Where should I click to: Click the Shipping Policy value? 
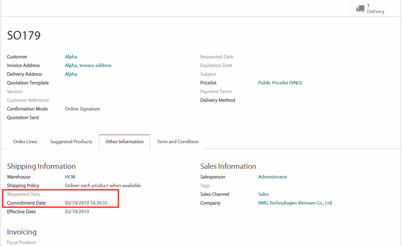(103, 186)
